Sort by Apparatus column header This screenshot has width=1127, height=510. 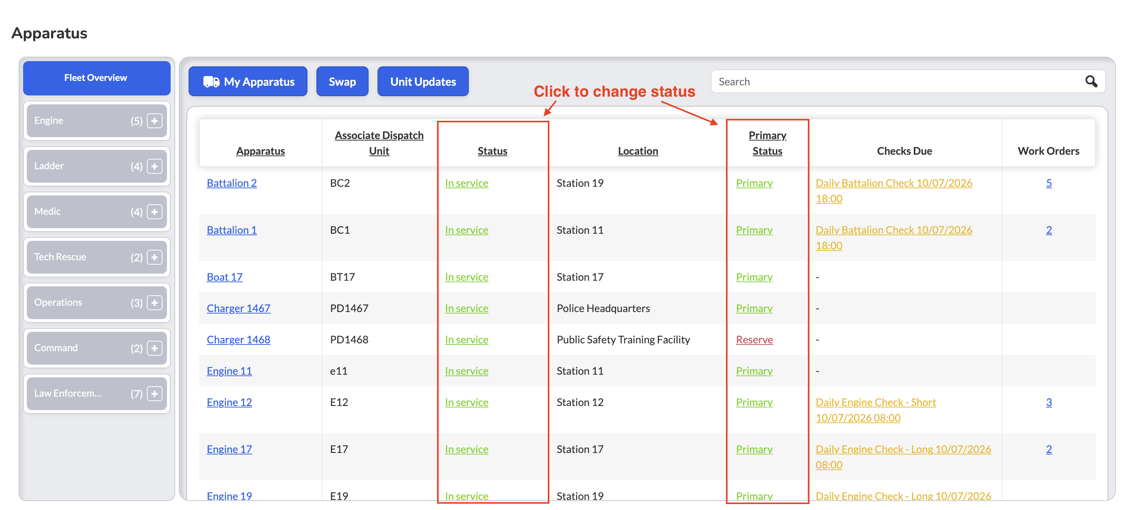pyautogui.click(x=260, y=151)
